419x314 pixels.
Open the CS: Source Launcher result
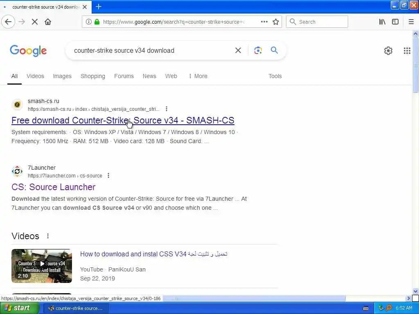[54, 187]
